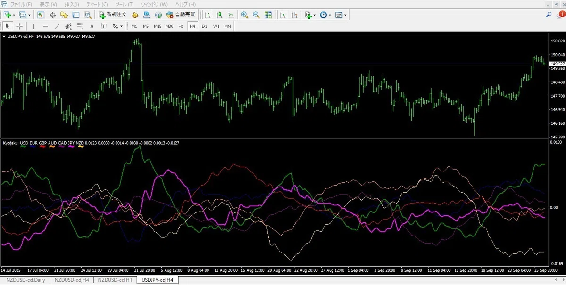Image resolution: width=566 pixels, height=285 pixels.
Task: Select the Fibonacci retracement tool
Action: pyautogui.click(x=81, y=26)
